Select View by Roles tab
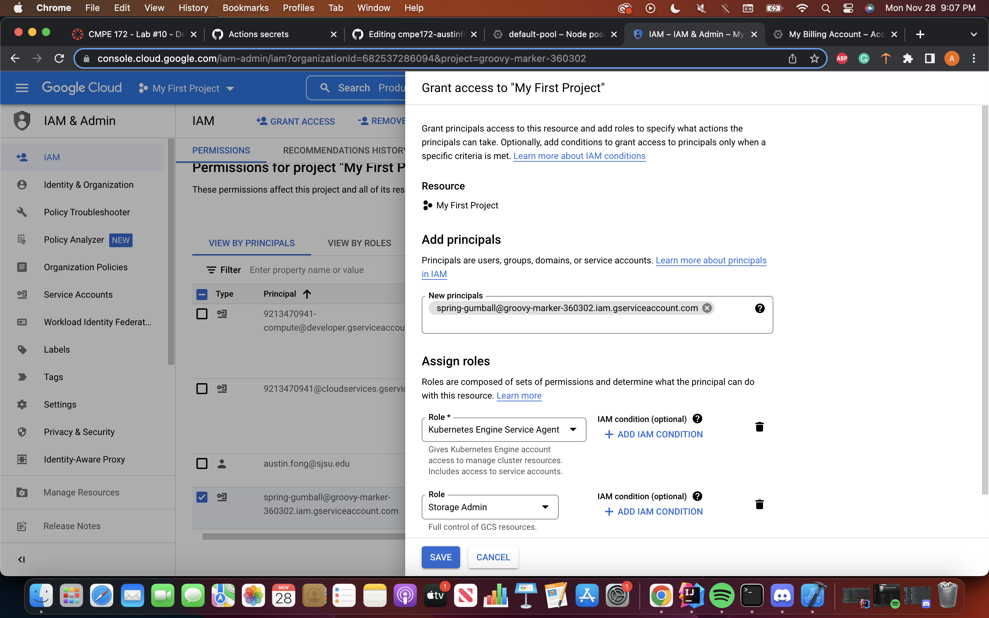This screenshot has height=618, width=989. (359, 243)
